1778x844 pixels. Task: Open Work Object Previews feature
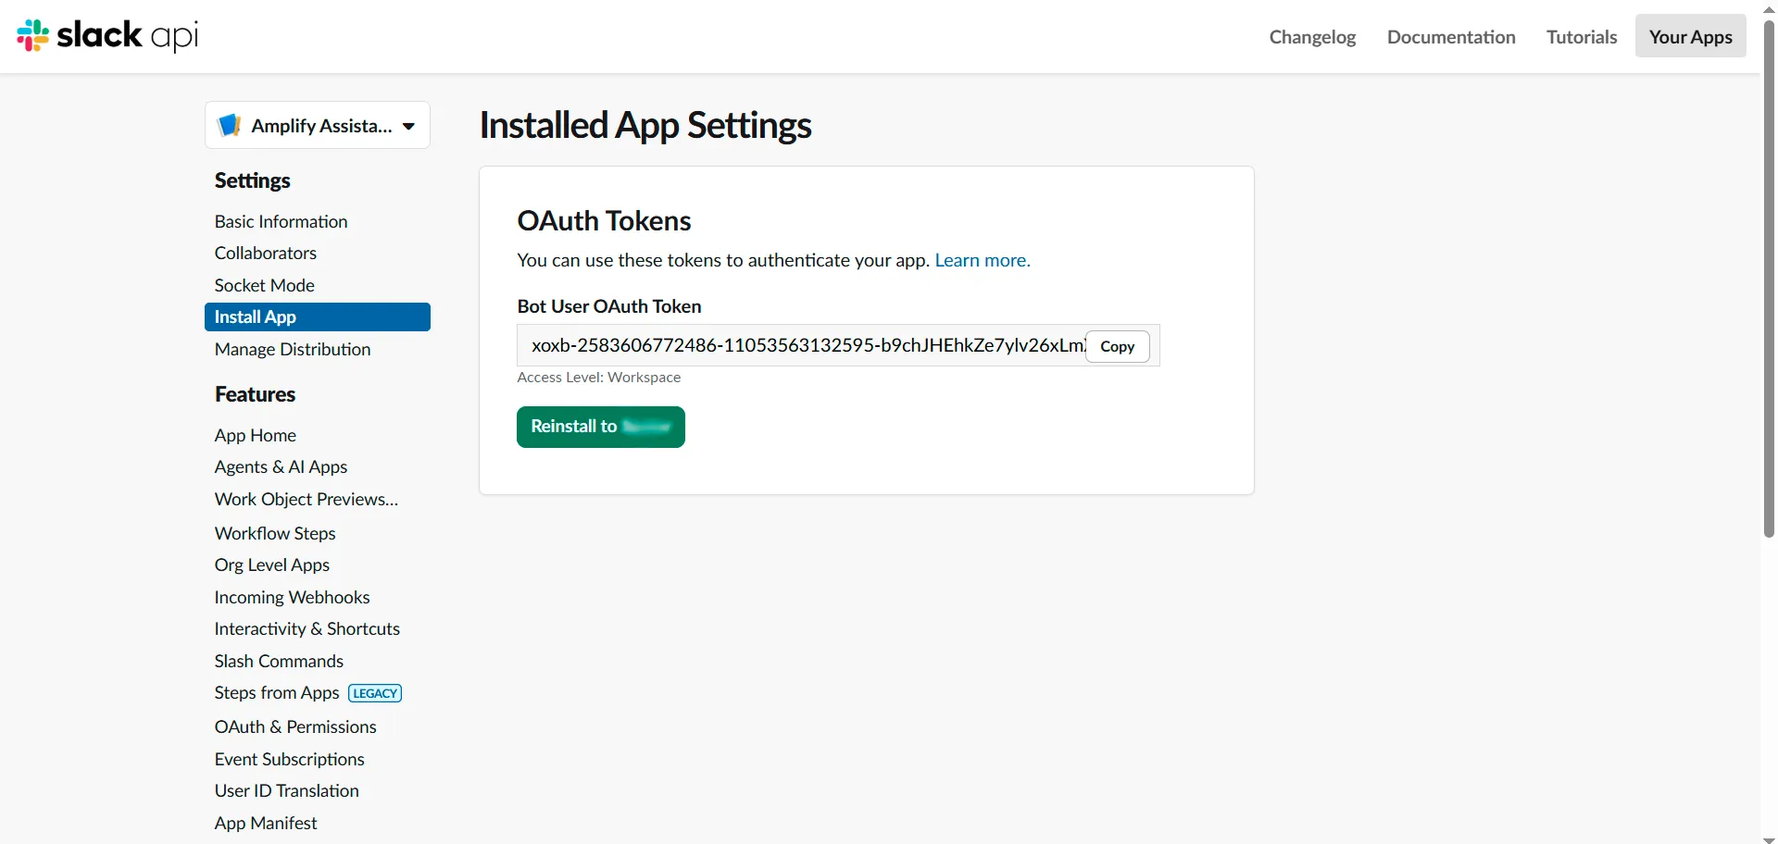point(306,499)
